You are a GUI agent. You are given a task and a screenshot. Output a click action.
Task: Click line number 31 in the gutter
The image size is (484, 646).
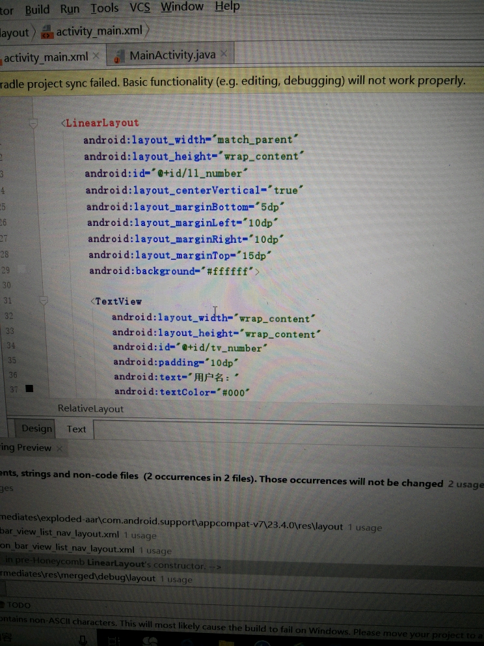(8, 300)
